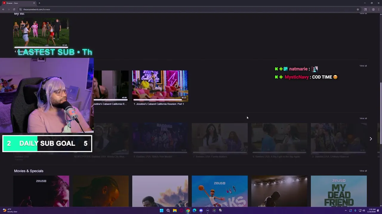
Task: Open Discord from taskbar
Action: (x=201, y=210)
